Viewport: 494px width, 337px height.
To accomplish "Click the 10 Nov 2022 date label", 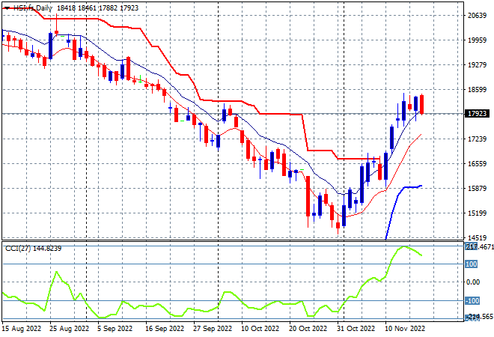I will tap(405, 329).
